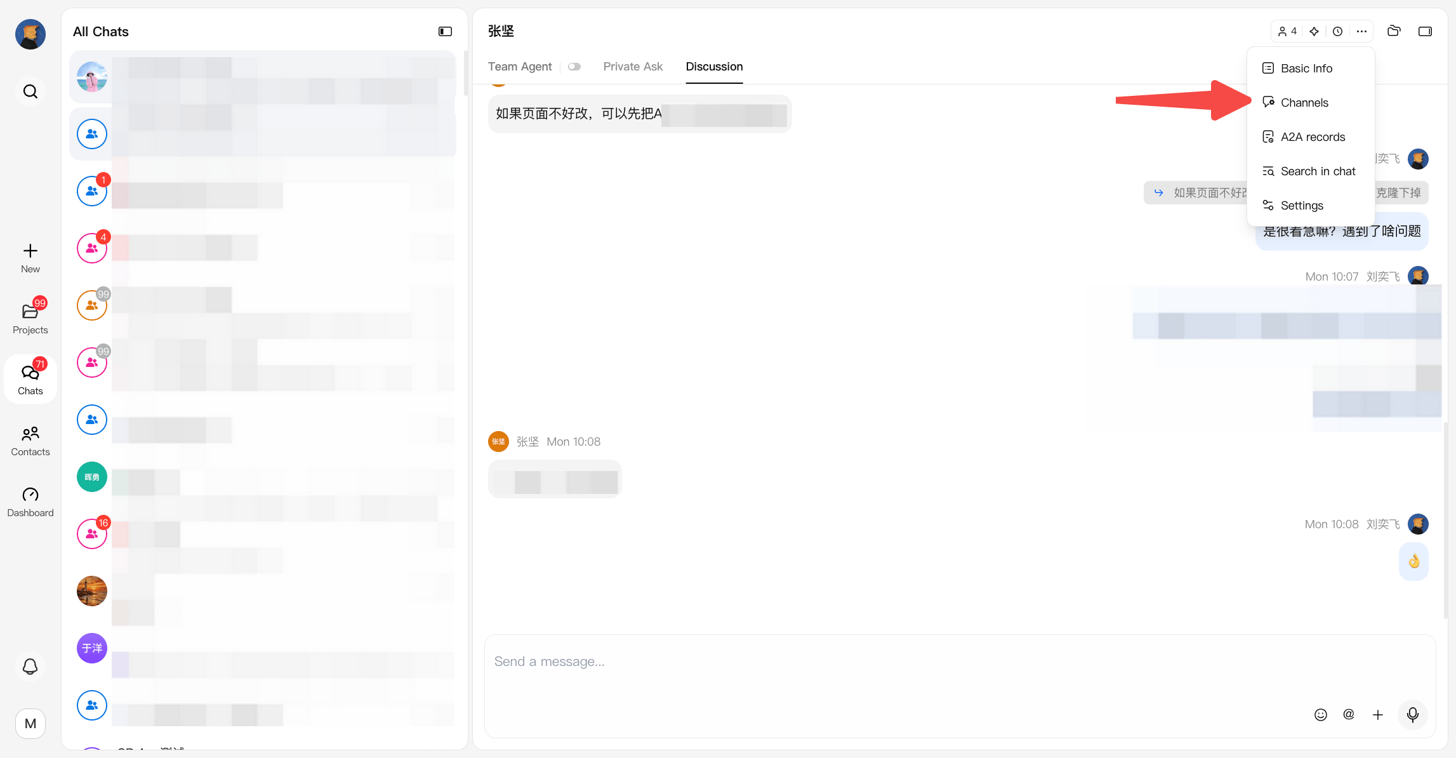The width and height of the screenshot is (1456, 758).
Task: Open Settings from the dropdown menu
Action: click(x=1311, y=205)
